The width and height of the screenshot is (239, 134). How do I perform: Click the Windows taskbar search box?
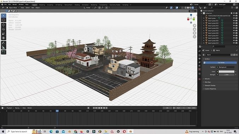pos(19,132)
